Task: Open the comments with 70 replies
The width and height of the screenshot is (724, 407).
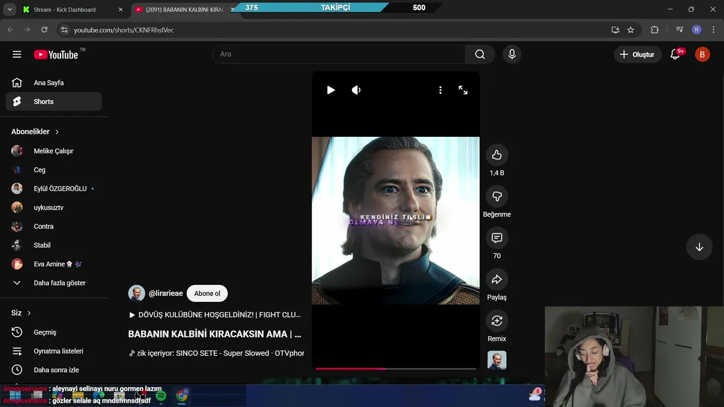Action: 497,238
